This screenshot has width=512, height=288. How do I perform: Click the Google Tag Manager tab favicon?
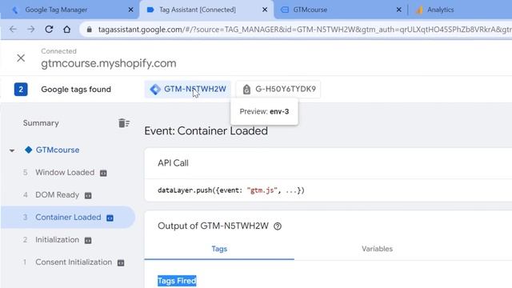point(15,10)
